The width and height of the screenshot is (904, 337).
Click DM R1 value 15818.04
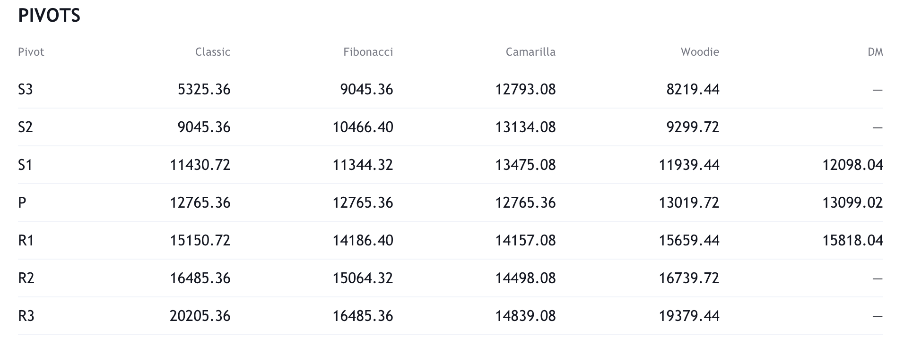click(x=852, y=240)
